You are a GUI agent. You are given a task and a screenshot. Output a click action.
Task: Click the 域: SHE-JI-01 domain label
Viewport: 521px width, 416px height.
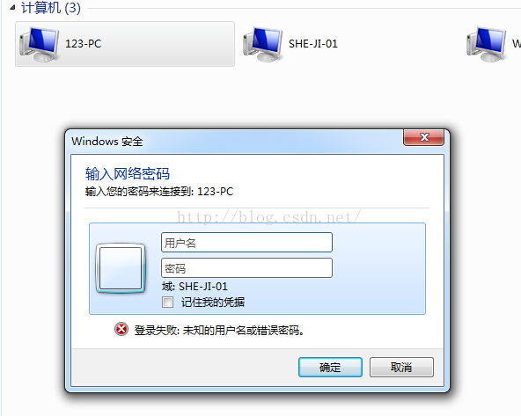tap(194, 286)
